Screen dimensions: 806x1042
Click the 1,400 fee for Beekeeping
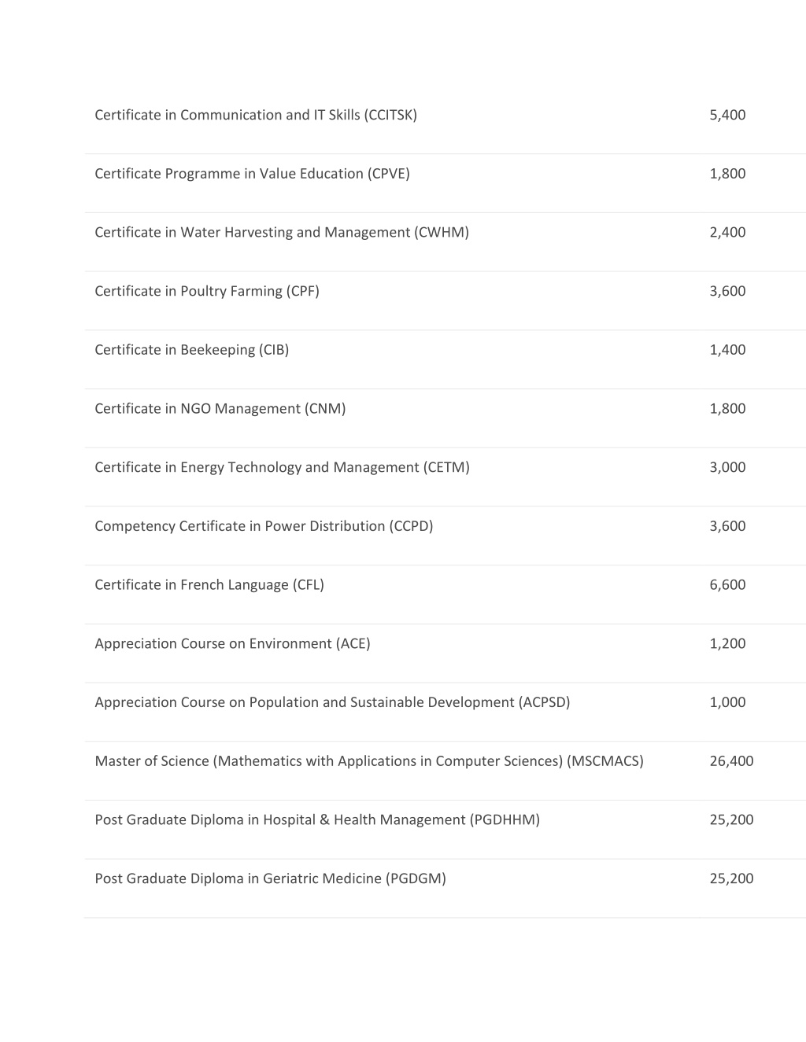coord(727,350)
